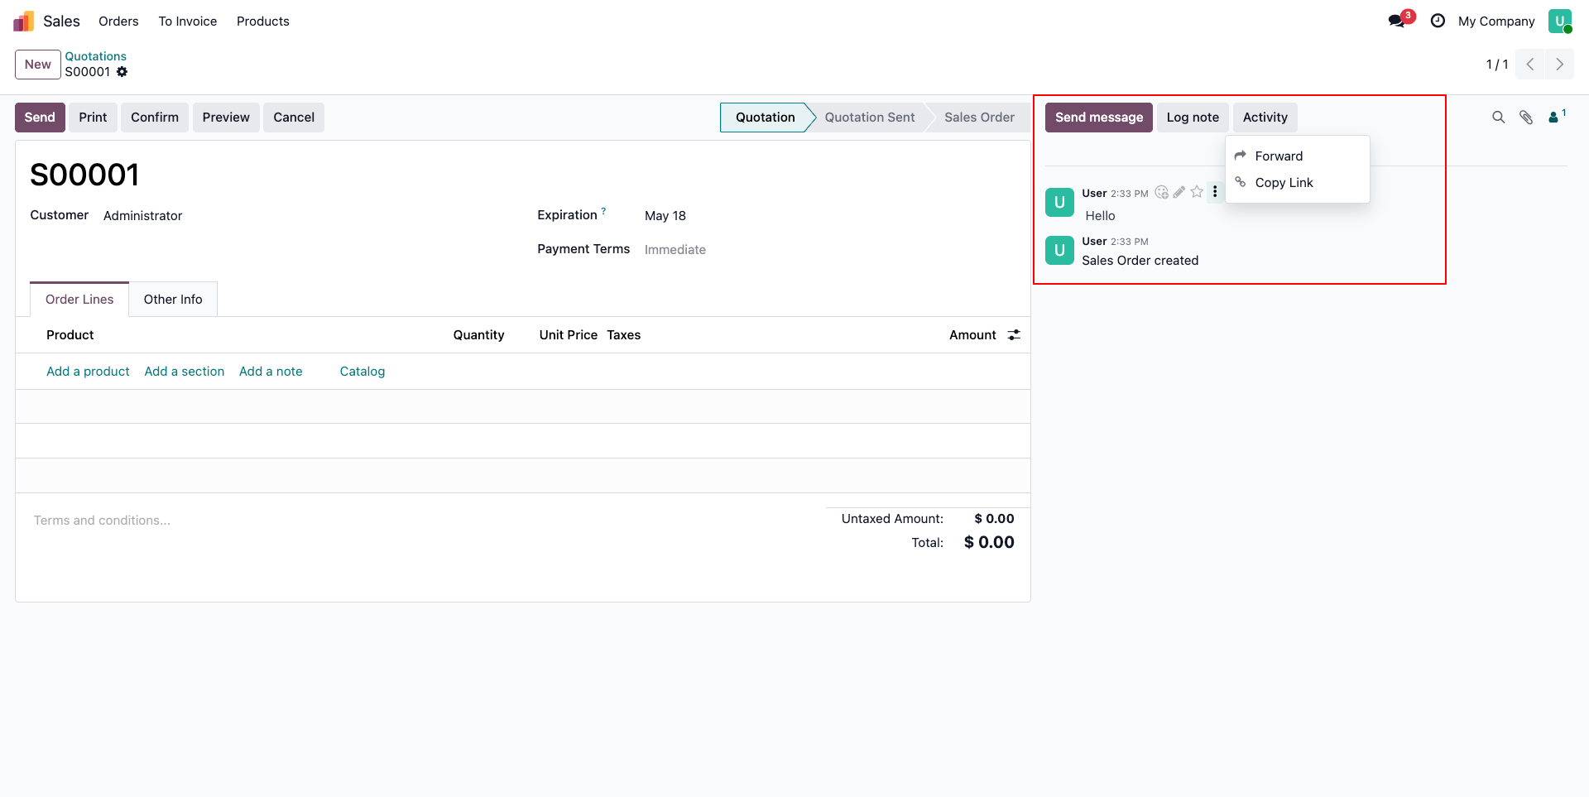Click Log note in the chatter

(1193, 118)
